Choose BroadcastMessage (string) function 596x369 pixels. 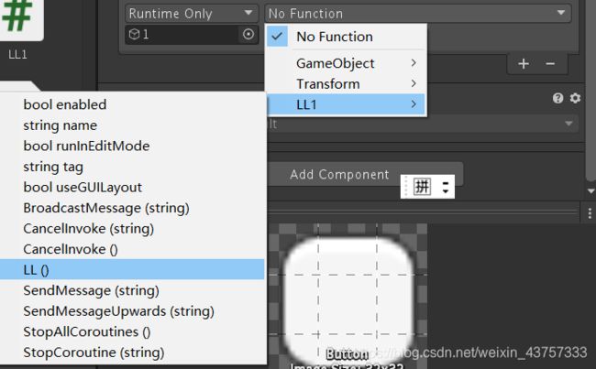132,208
